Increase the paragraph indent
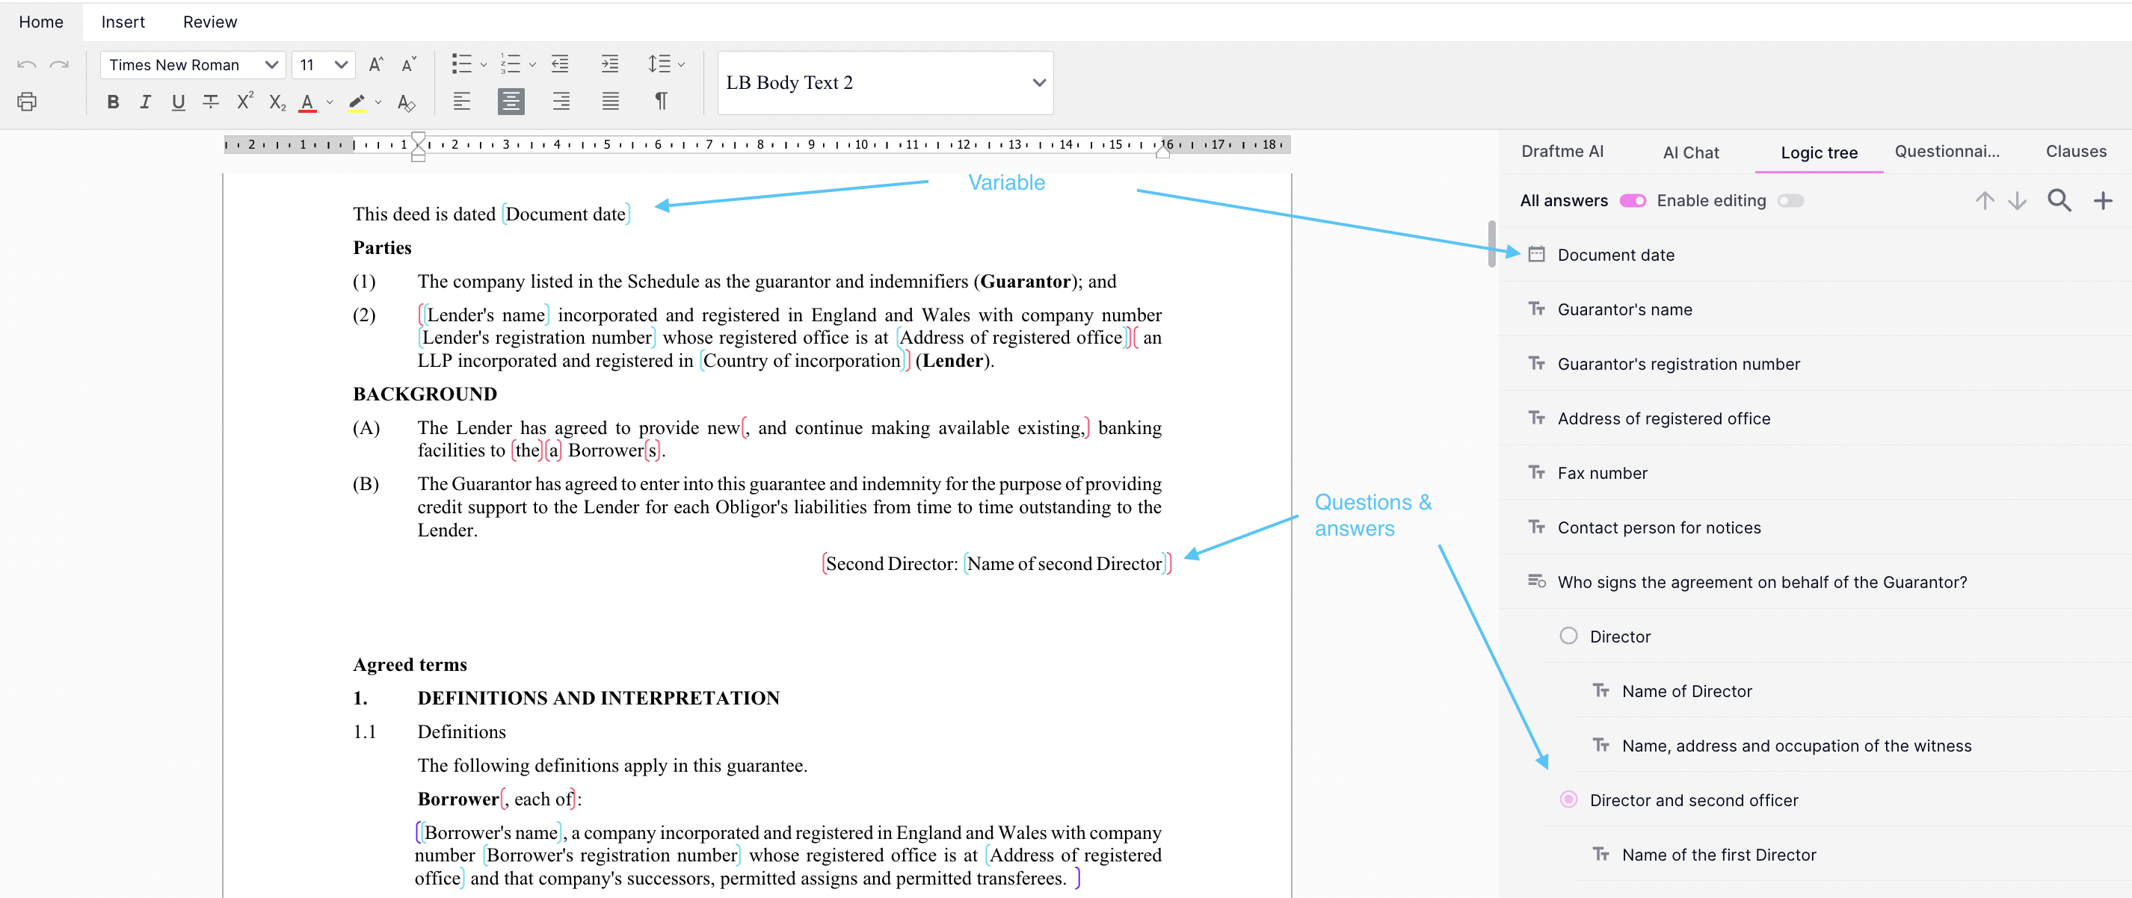The width and height of the screenshot is (2132, 898). [610, 64]
